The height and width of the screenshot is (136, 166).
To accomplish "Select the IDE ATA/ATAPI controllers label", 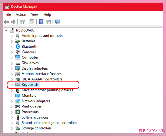I will [42, 79].
